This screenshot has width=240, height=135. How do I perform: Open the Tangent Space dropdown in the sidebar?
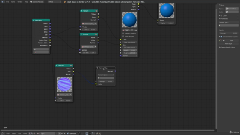coord(229,22)
